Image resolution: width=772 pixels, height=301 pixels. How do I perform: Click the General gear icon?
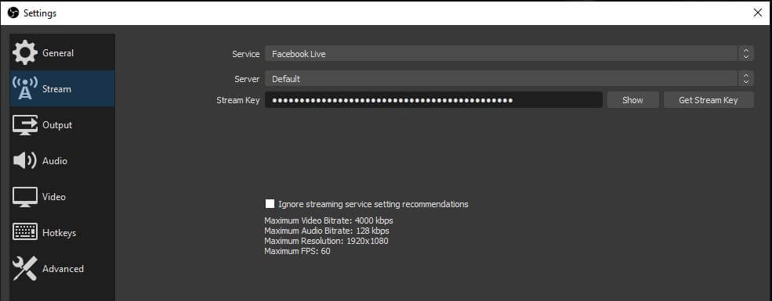(24, 53)
